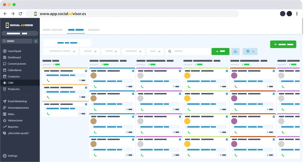This screenshot has width=304, height=162.
Task: Expand the last filter dropdown before search
Action: (155, 51)
